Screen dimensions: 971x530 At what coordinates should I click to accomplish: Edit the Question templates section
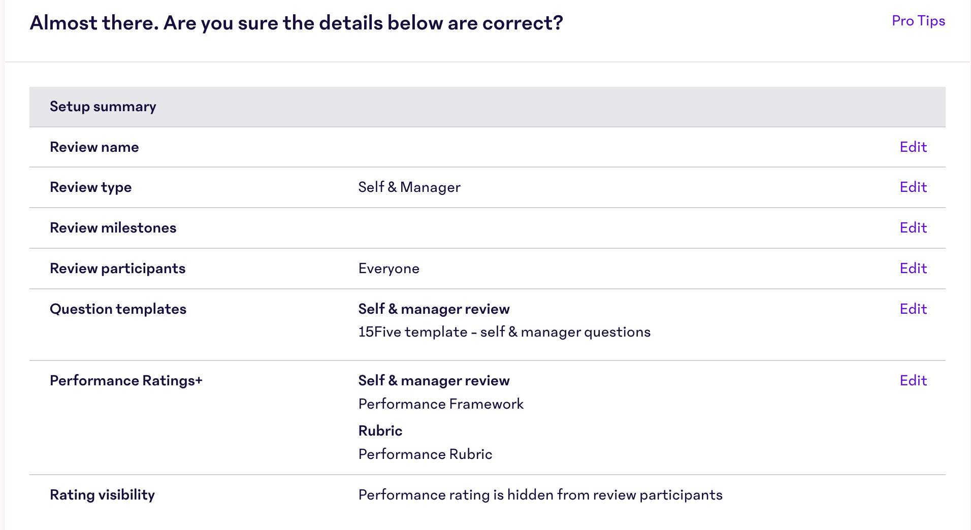click(x=913, y=309)
